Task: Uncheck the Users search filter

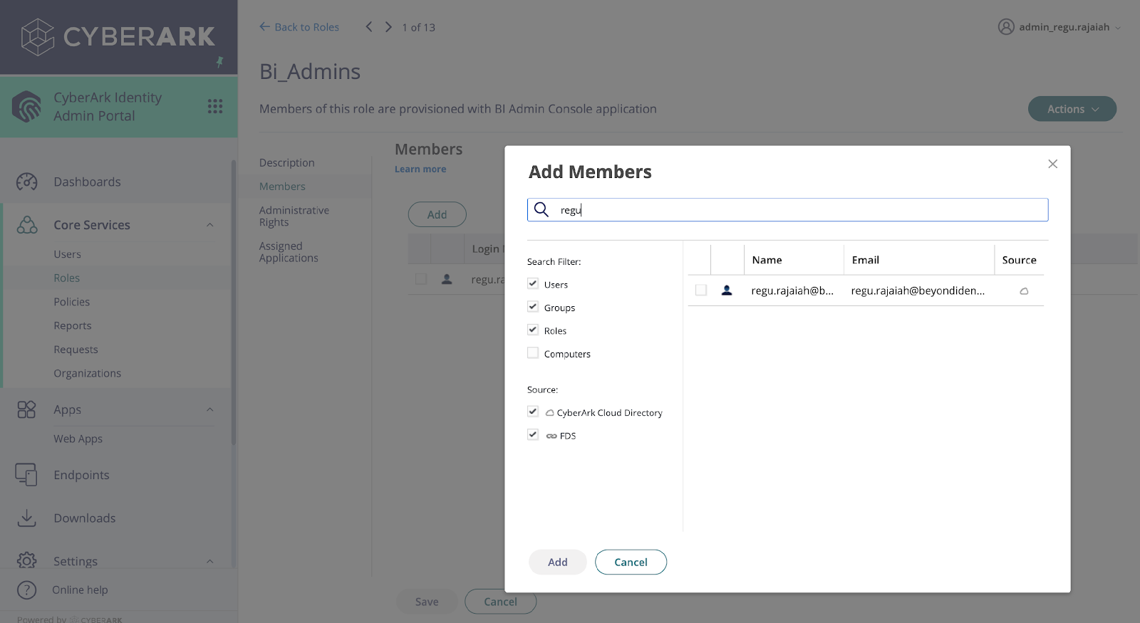Action: point(533,283)
